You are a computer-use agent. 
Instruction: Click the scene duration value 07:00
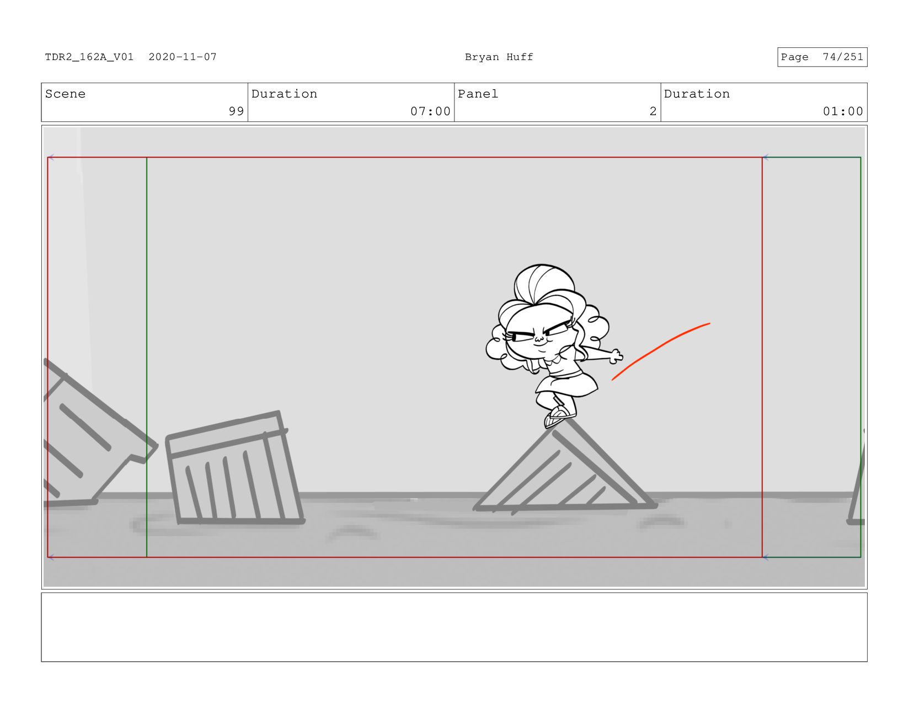[430, 111]
